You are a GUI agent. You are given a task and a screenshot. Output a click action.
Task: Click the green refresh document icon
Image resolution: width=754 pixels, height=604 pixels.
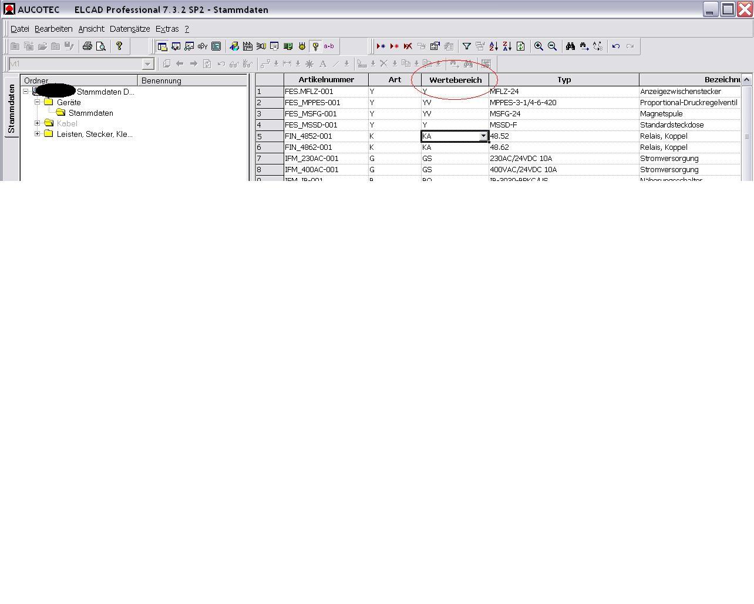[x=520, y=46]
